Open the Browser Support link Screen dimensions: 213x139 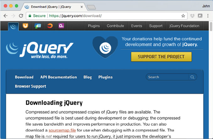31,86
